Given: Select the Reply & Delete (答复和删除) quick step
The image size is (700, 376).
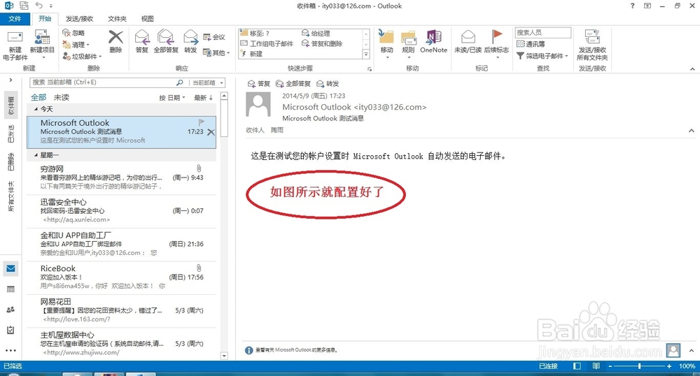Looking at the screenshot, I should coord(322,43).
